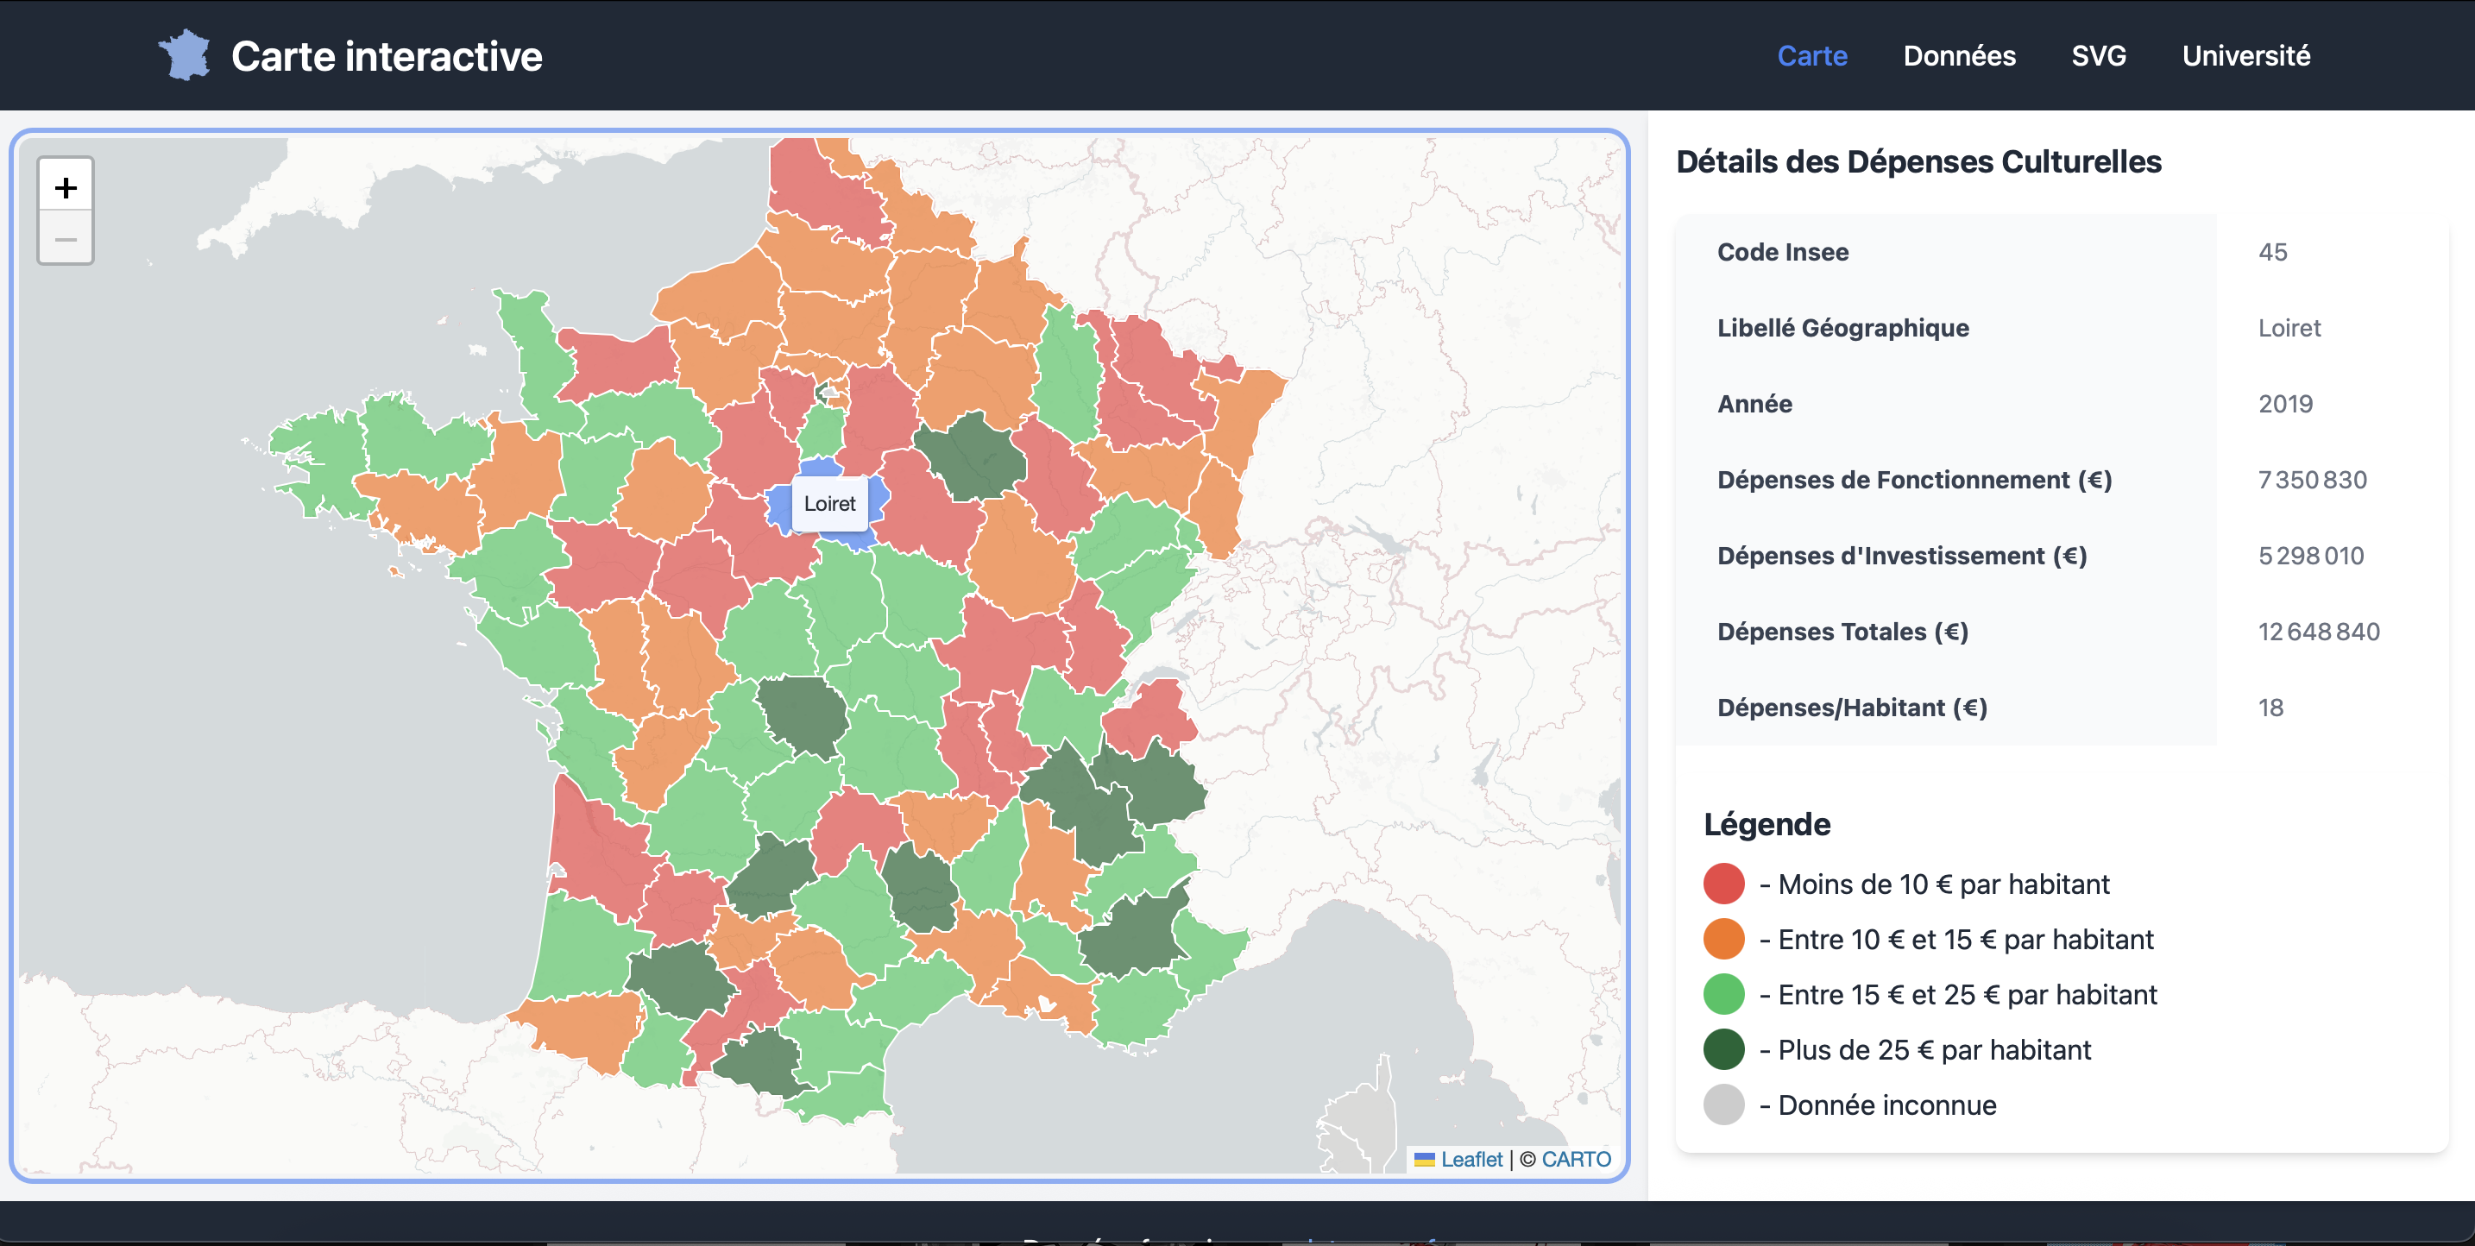Click the dark green legend circle

1723,1050
